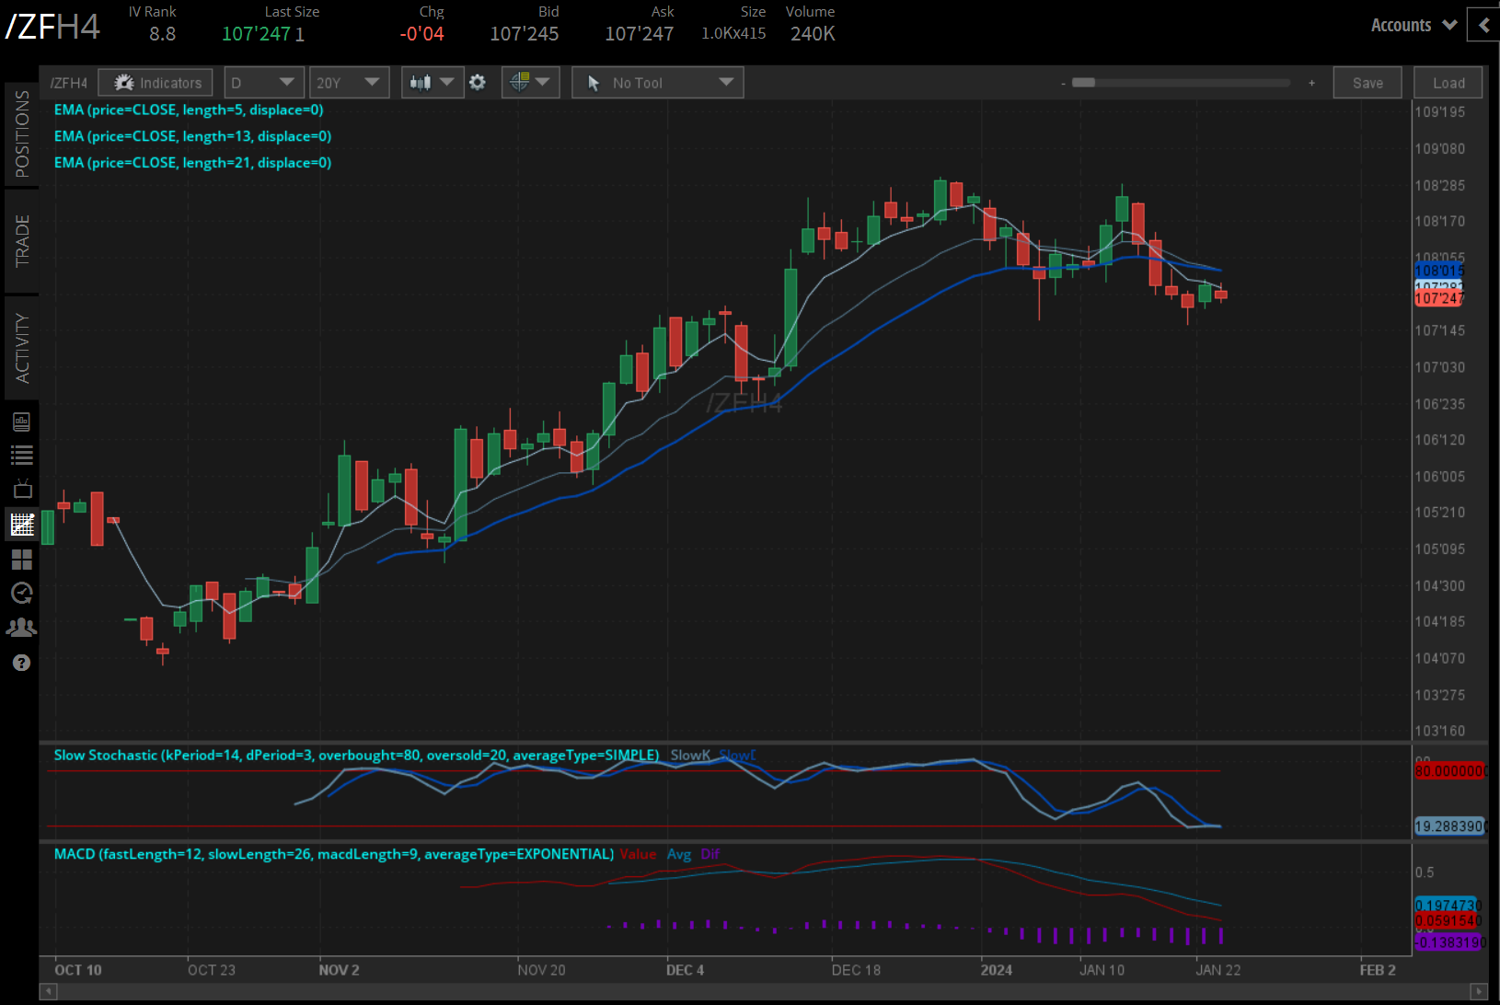Open the watchlist list icon

(x=22, y=455)
